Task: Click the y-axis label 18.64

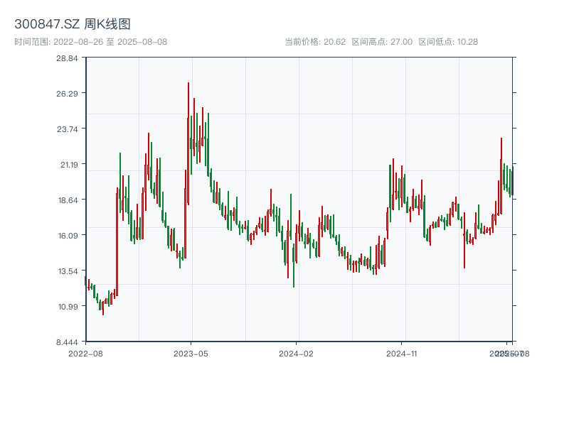Action: tap(68, 200)
